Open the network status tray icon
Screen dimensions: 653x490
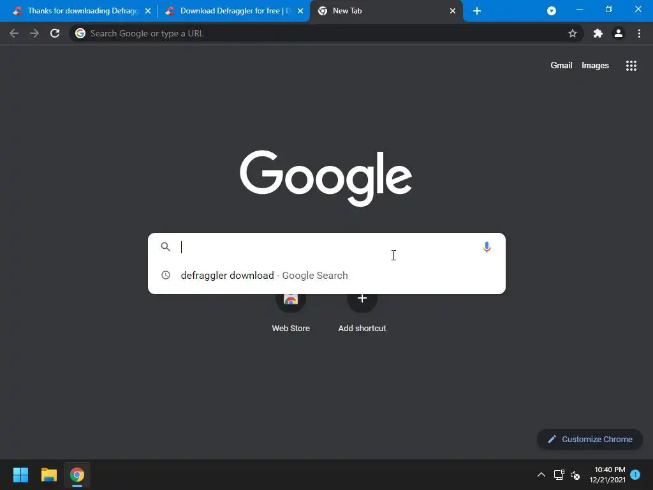click(559, 475)
